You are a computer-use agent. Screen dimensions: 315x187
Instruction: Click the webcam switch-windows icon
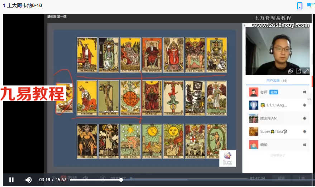pos(291,71)
